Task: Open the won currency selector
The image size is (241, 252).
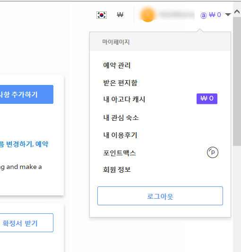Action: [120, 15]
